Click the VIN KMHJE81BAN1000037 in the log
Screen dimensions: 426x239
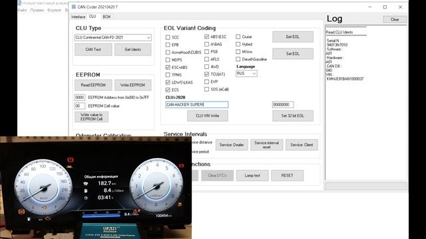(345, 79)
